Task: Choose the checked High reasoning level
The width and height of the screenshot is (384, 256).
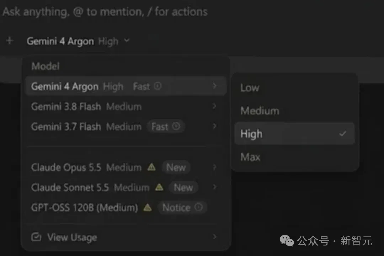Action: [x=295, y=134]
